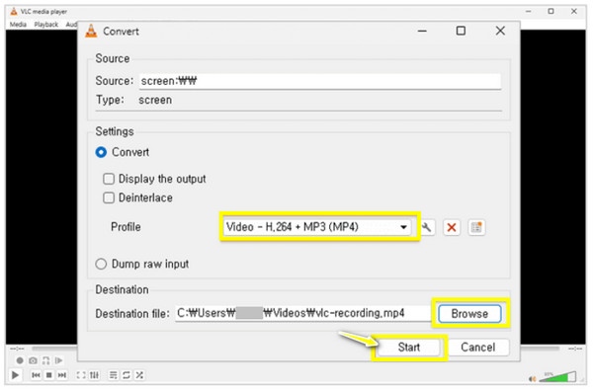The width and height of the screenshot is (593, 390).
Task: Close the VLC media player window
Action: [x=574, y=11]
